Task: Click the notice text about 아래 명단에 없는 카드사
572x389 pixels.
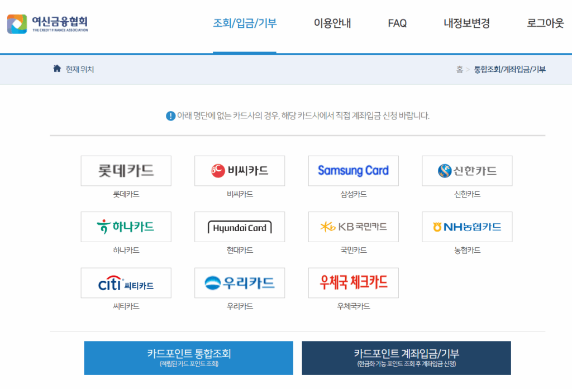Action: (x=303, y=116)
